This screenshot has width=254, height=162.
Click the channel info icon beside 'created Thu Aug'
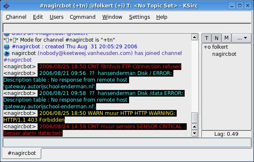point(7,47)
